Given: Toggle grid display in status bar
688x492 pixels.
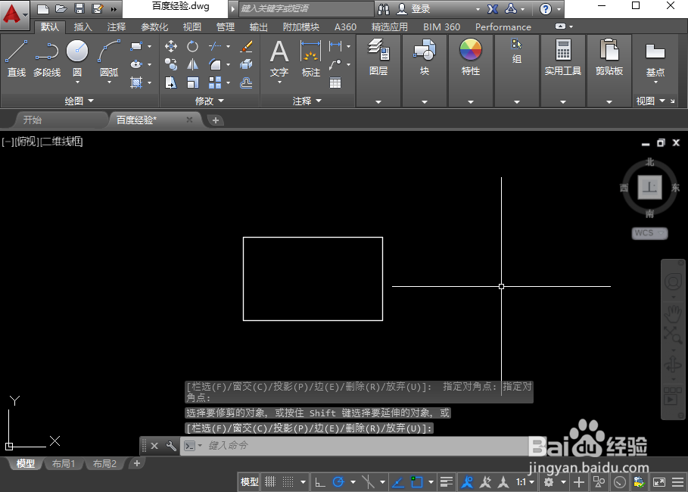Looking at the screenshot, I should [270, 482].
